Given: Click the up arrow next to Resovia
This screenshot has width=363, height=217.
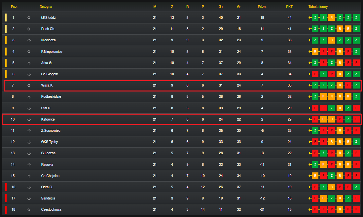Looking at the screenshot, I should tap(29, 165).
